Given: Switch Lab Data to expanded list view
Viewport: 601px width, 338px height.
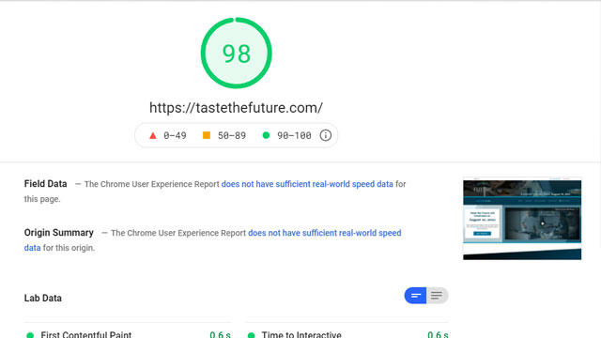Looking at the screenshot, I should point(437,296).
